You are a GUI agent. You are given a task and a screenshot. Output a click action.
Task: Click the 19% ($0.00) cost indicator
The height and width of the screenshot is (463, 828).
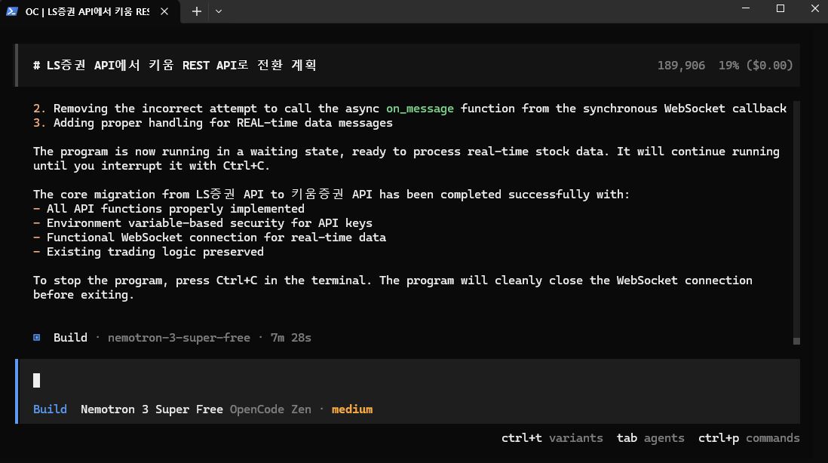coord(756,65)
